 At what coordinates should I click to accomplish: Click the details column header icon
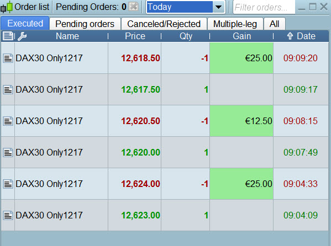coord(8,36)
